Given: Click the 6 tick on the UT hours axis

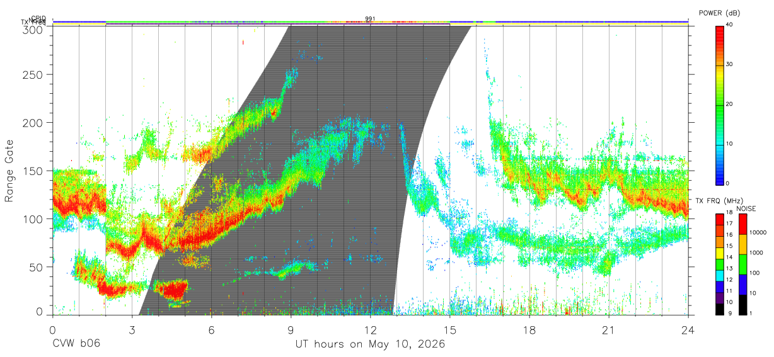Looking at the screenshot, I should click(x=212, y=329).
